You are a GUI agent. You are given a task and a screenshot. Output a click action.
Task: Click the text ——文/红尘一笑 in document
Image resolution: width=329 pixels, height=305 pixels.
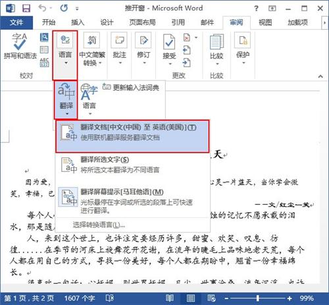click(282, 205)
